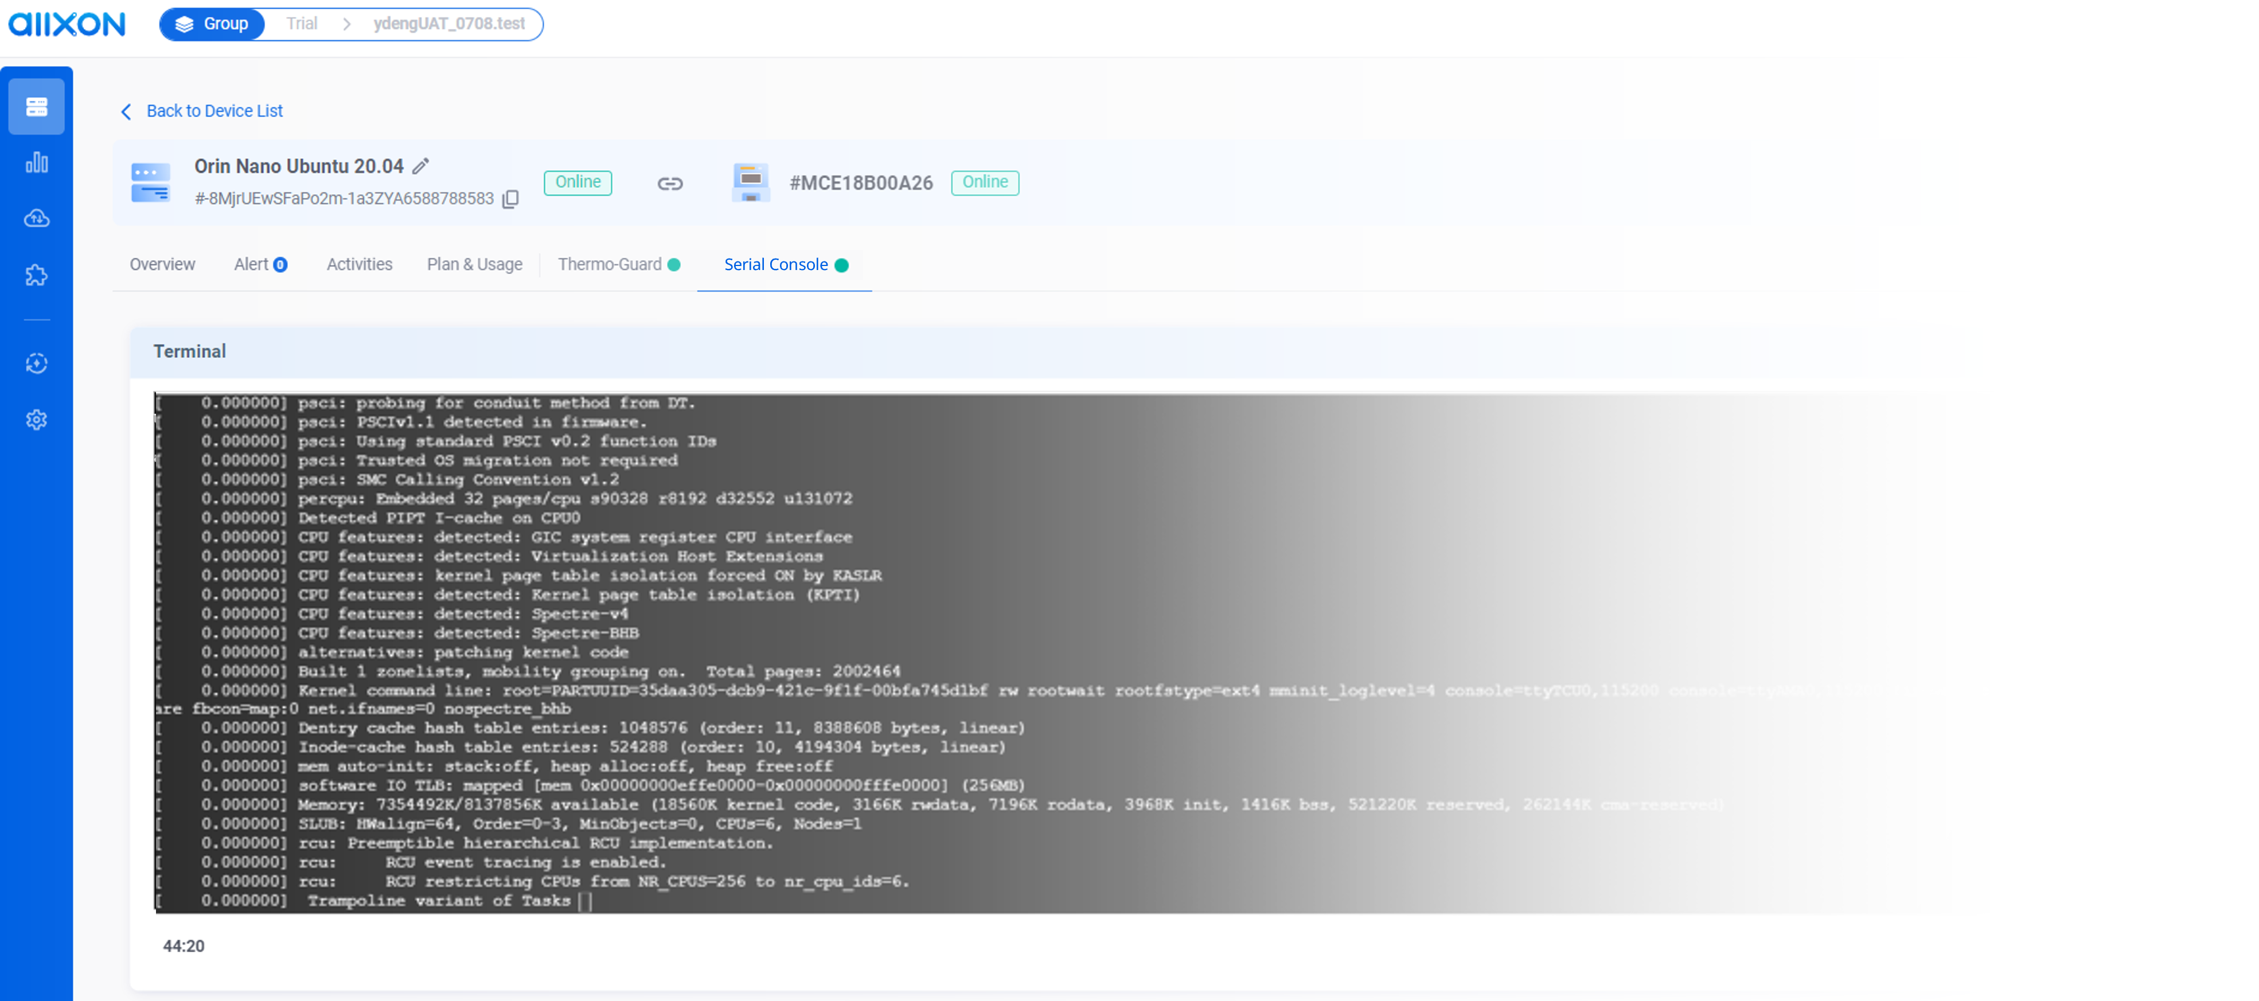
Task: Copy the device ID with the copy icon
Action: point(509,199)
